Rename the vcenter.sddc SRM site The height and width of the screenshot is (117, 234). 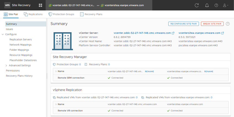point(149,71)
